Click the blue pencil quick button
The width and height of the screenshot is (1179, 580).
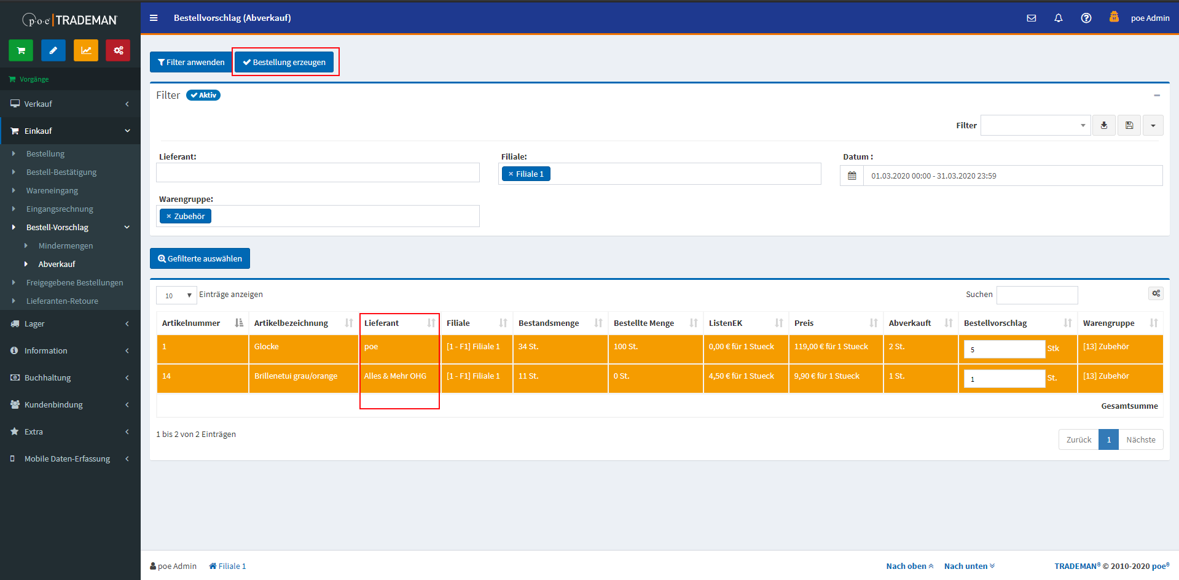pyautogui.click(x=53, y=50)
